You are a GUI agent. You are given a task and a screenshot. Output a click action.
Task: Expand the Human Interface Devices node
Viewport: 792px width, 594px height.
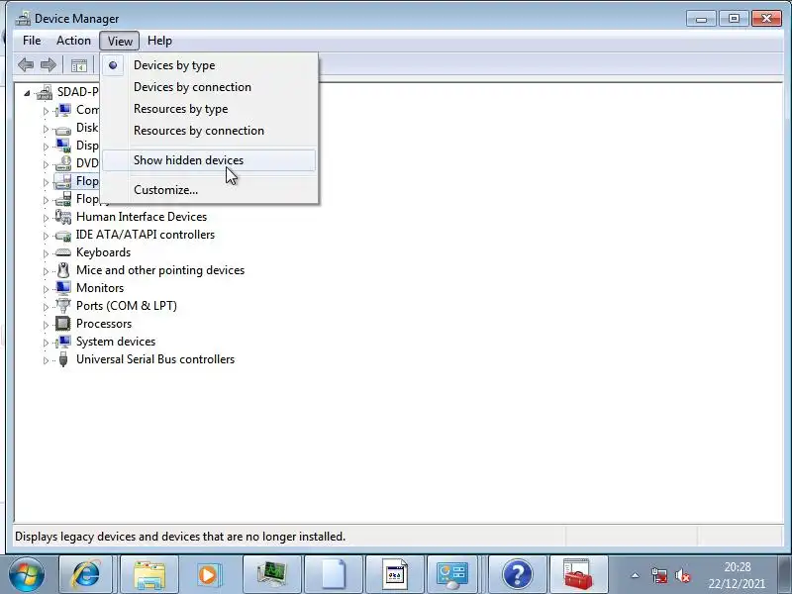[46, 218]
